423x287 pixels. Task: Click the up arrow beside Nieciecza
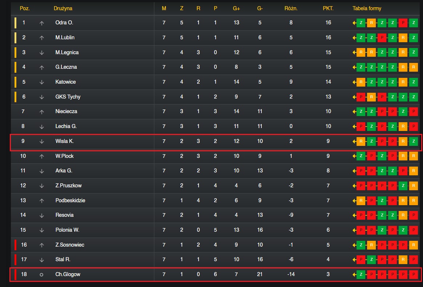click(x=41, y=112)
